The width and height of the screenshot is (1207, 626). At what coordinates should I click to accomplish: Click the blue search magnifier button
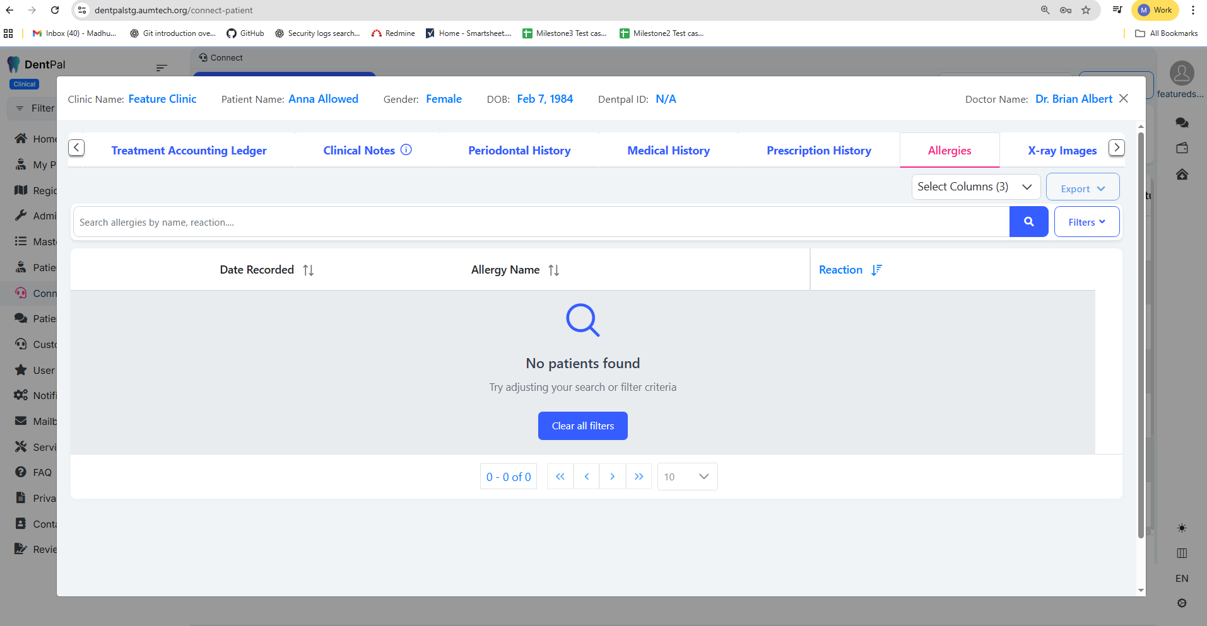click(x=1028, y=222)
